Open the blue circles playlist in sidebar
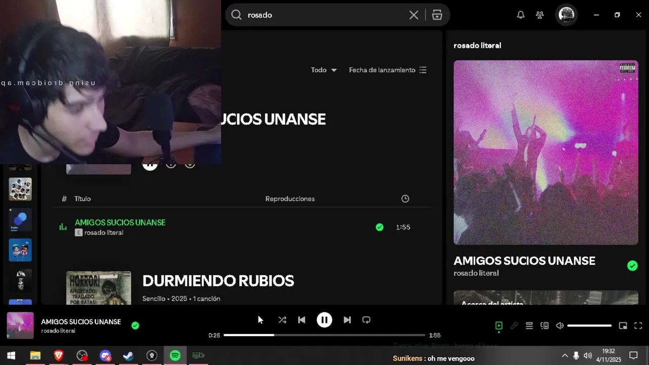This screenshot has height=365, width=649. 20,220
